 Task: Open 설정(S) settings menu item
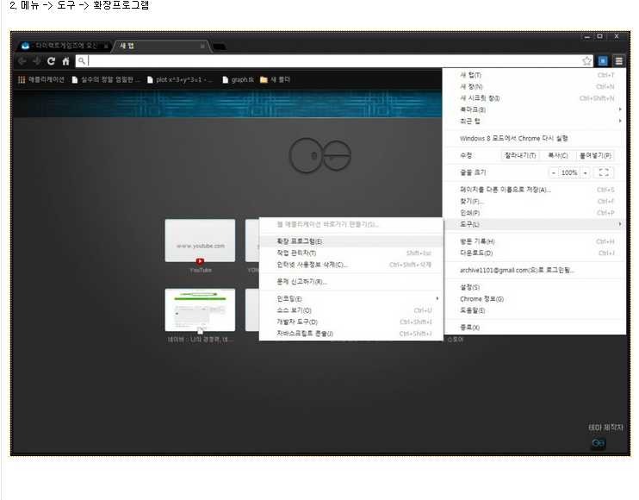click(534, 288)
